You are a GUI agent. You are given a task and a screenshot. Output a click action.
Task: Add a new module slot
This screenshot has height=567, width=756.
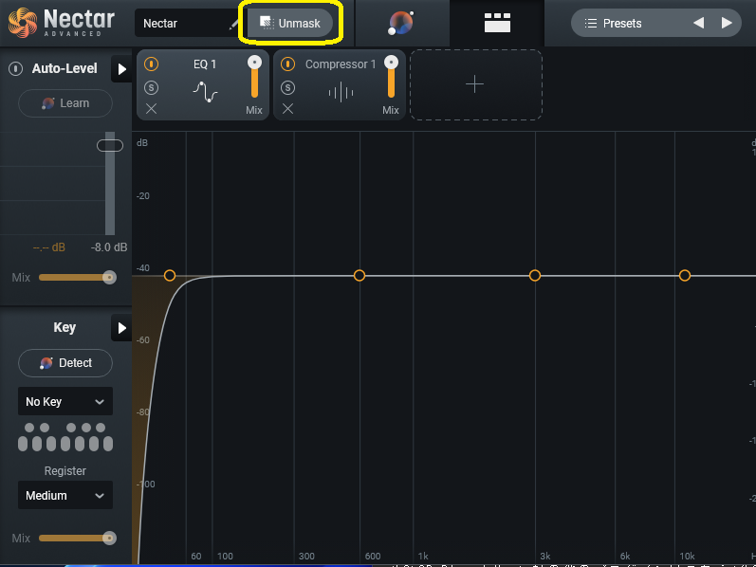[x=476, y=84]
